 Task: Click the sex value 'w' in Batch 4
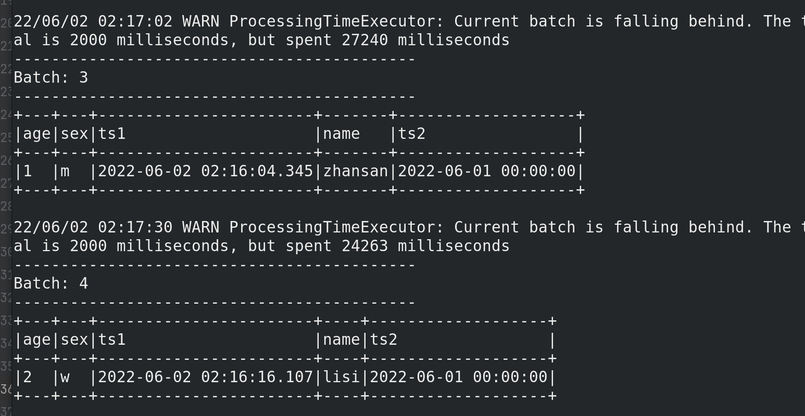tap(65, 378)
